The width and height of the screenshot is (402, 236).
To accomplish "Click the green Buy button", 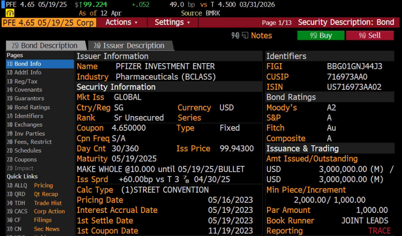I will [321, 35].
